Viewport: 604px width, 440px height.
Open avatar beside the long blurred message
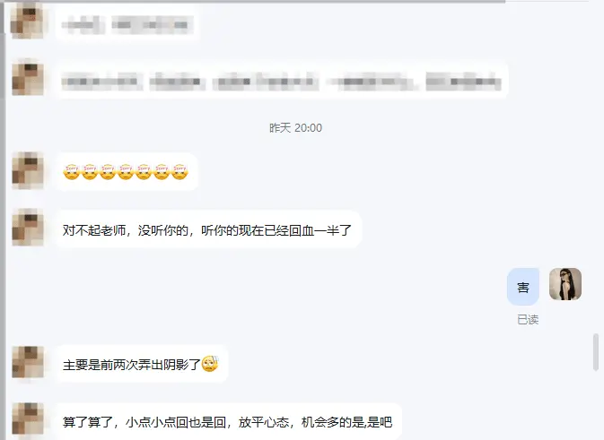pos(28,79)
